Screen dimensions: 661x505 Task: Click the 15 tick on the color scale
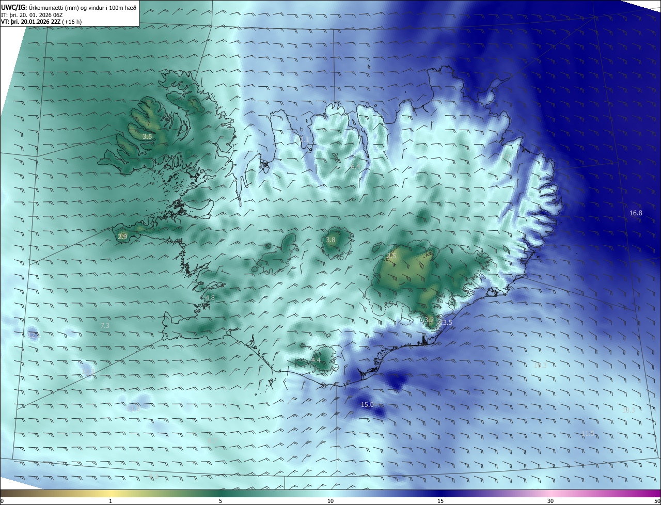[440, 501]
